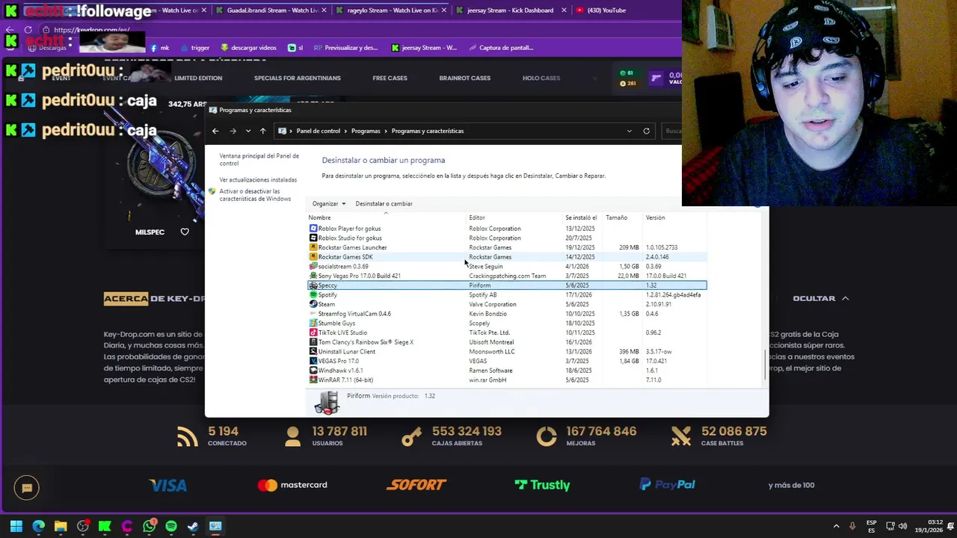Viewport: 957px width, 538px height.
Task: Open Steam from taskbar
Action: click(193, 526)
